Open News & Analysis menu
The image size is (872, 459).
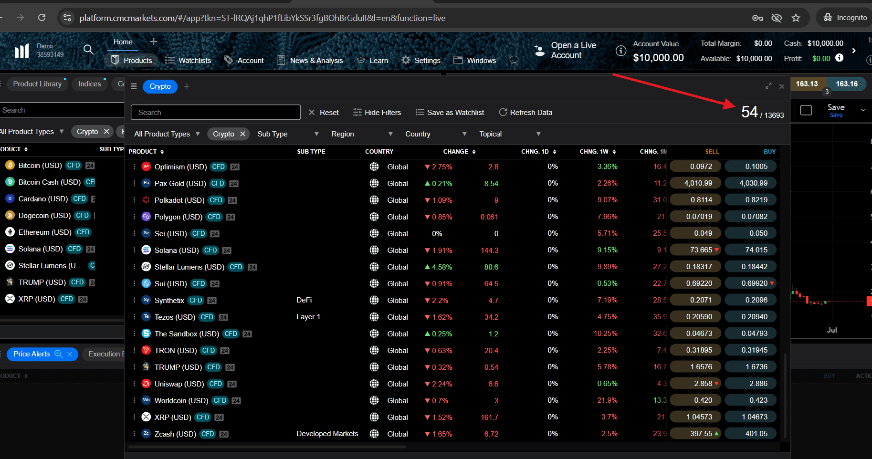click(310, 60)
